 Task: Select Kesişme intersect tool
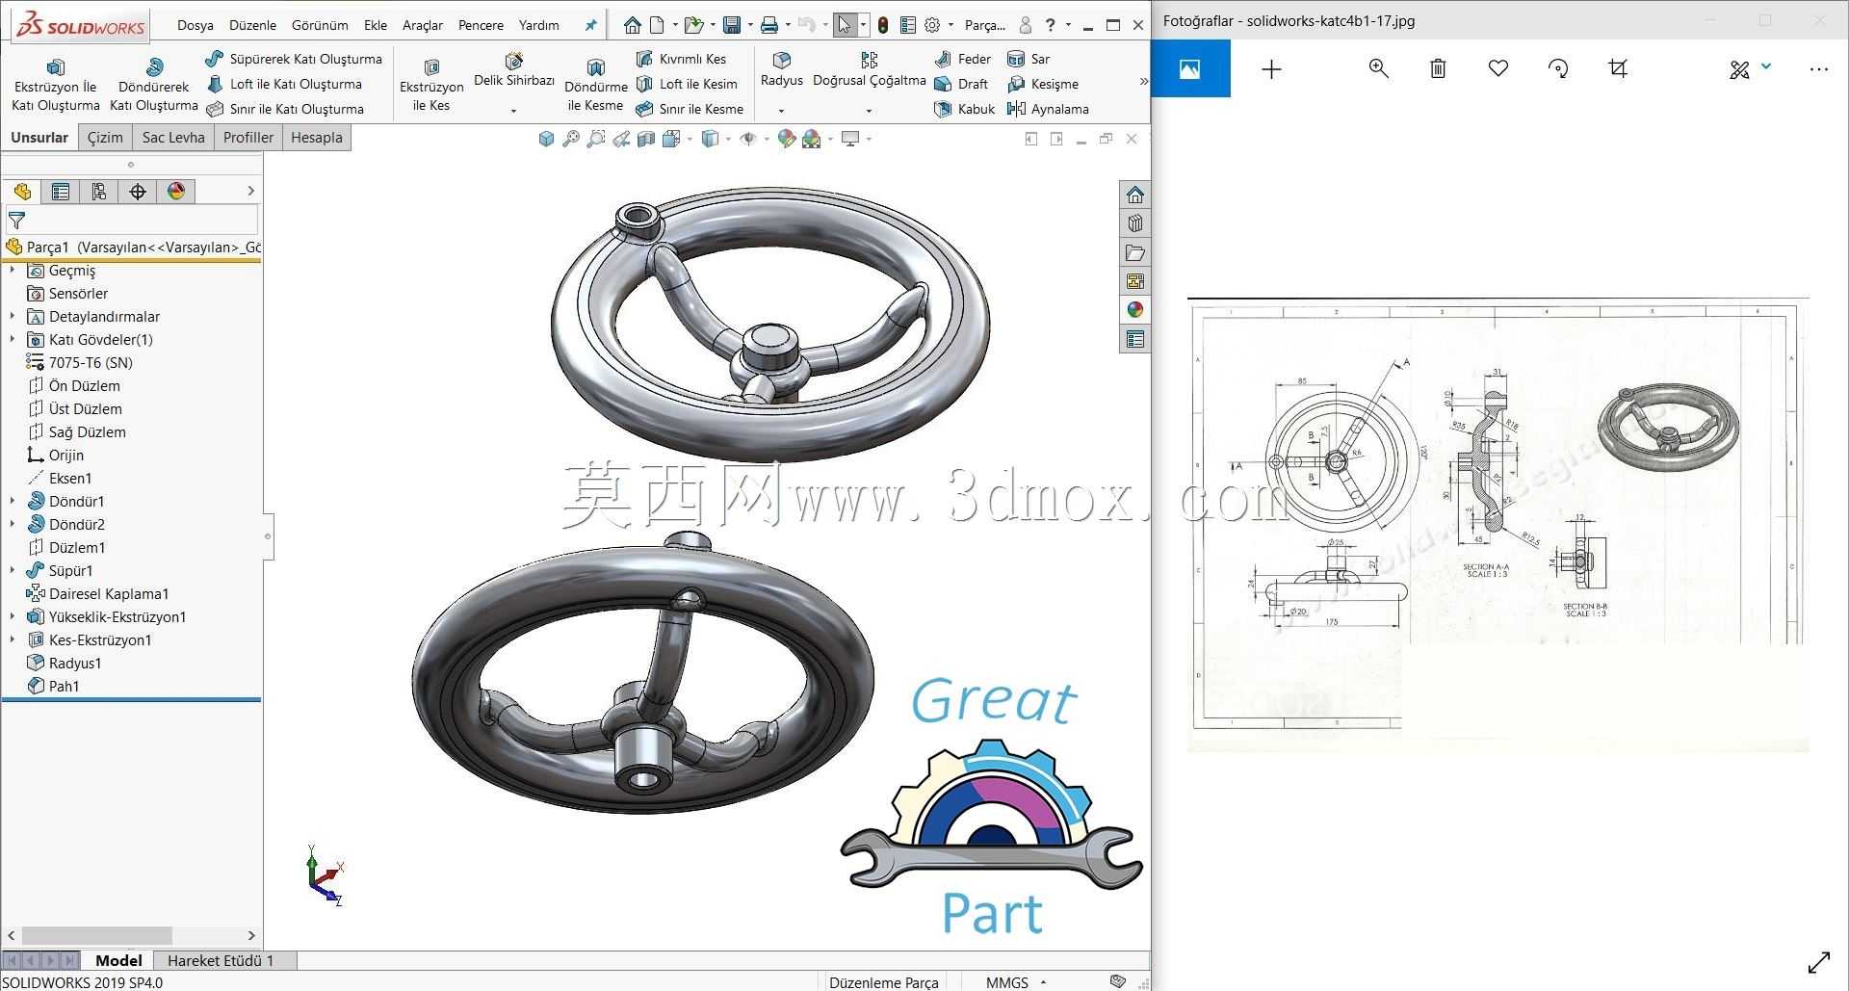(1042, 84)
